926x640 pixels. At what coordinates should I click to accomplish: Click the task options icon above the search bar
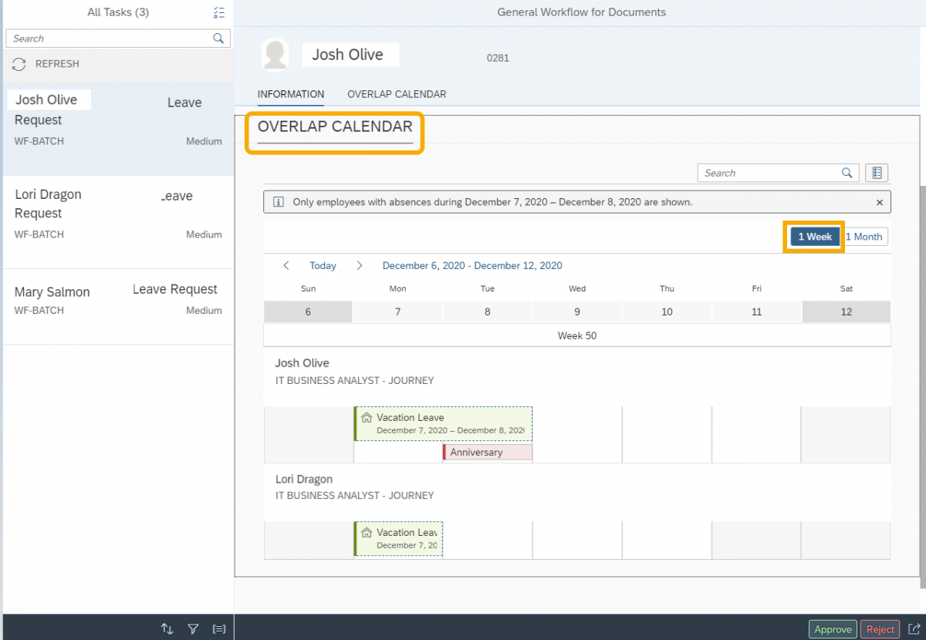tap(218, 12)
